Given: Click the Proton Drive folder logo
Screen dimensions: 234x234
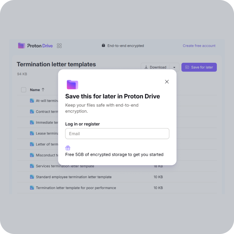Looking at the screenshot, I should point(21,46).
